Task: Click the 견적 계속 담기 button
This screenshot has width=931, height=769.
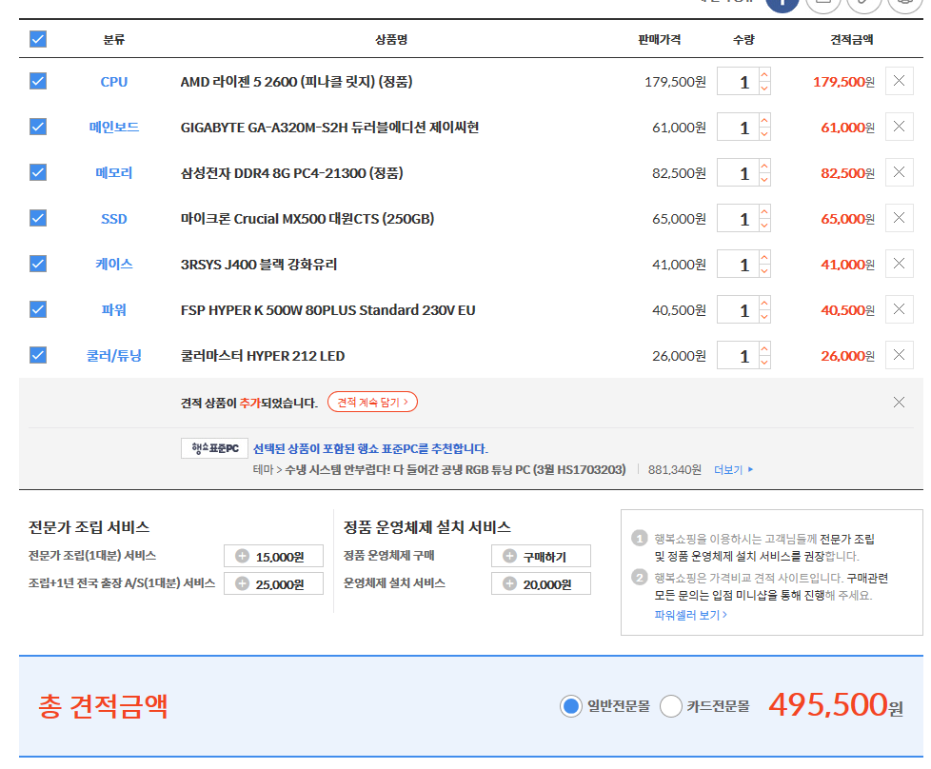Action: coord(372,403)
